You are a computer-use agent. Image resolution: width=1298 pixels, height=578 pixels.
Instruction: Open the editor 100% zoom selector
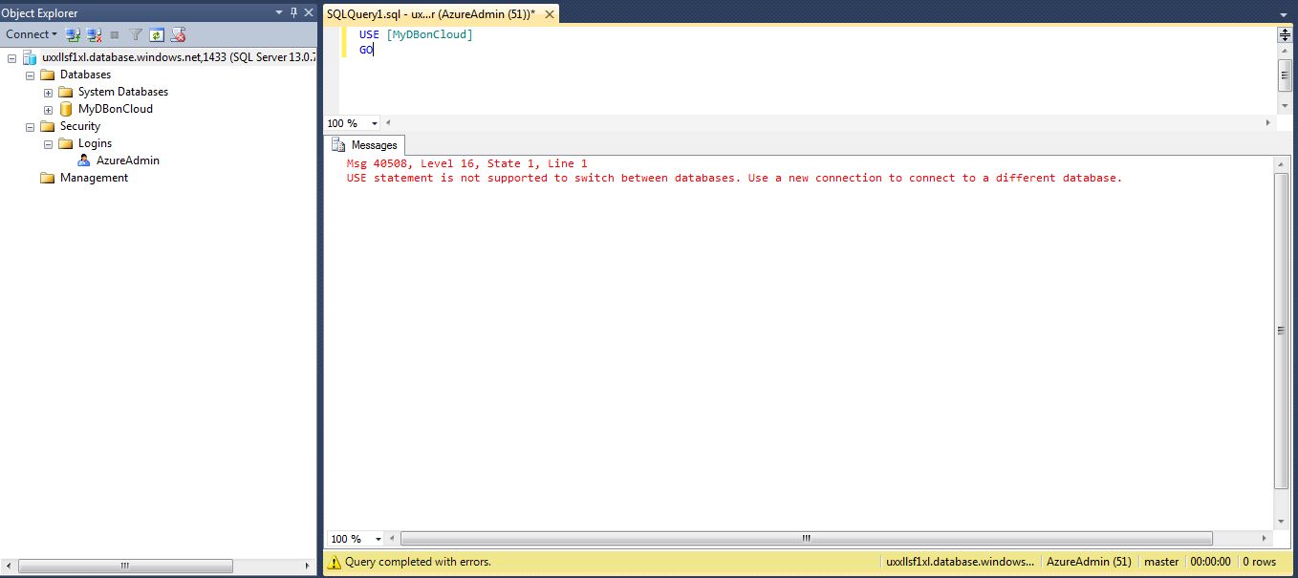coord(353,122)
